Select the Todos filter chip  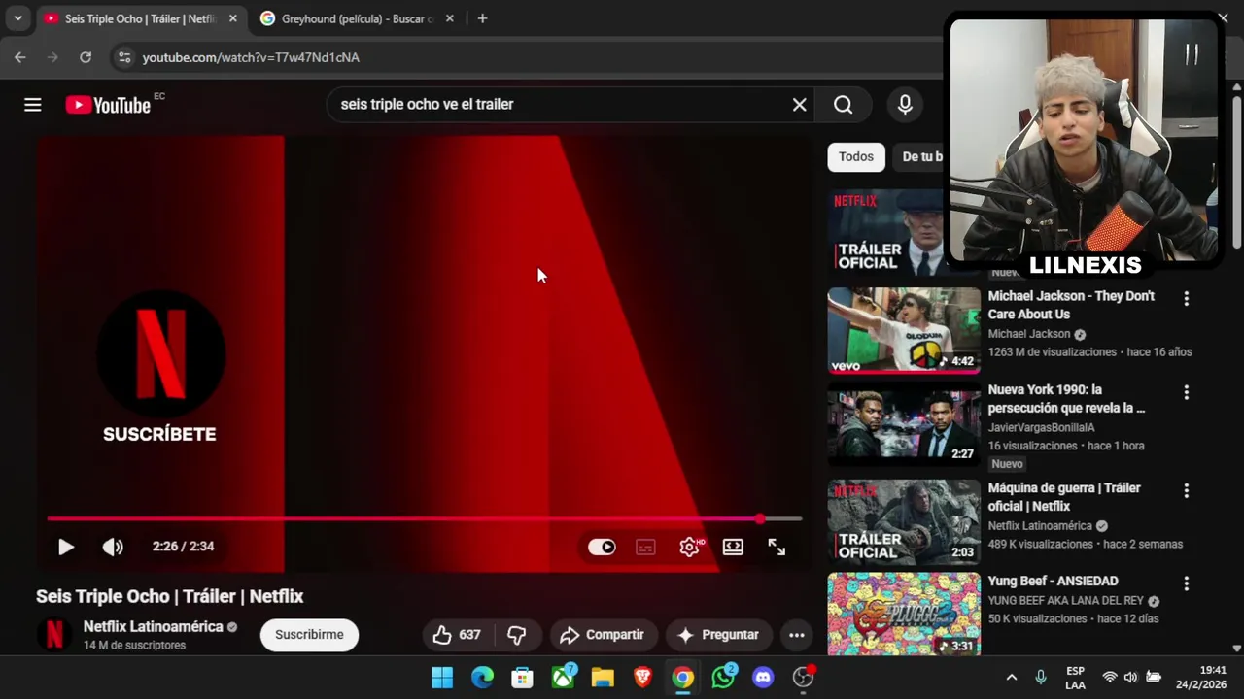(x=856, y=157)
